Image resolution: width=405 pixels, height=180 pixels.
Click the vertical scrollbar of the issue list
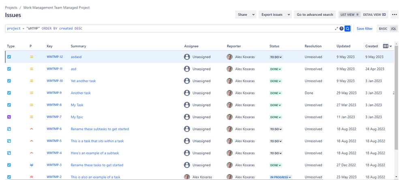(x=396, y=98)
